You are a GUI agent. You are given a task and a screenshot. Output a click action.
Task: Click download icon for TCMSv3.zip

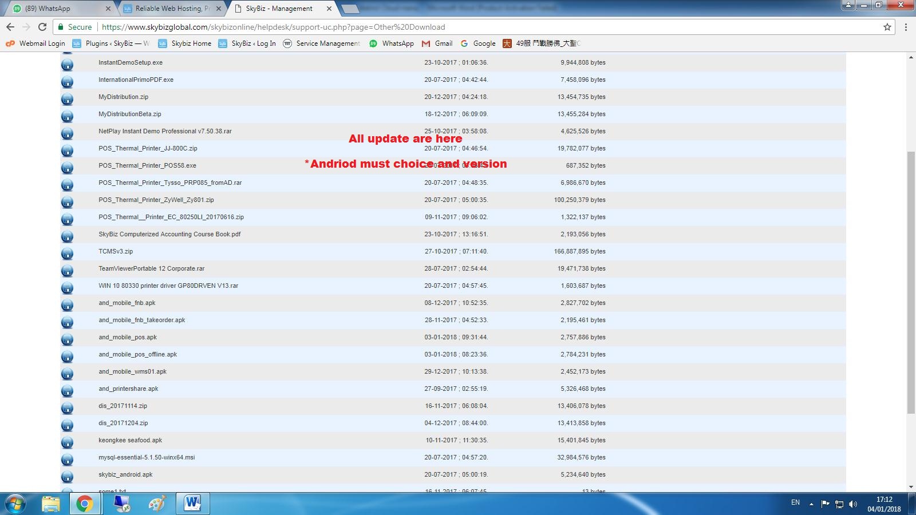click(x=67, y=253)
